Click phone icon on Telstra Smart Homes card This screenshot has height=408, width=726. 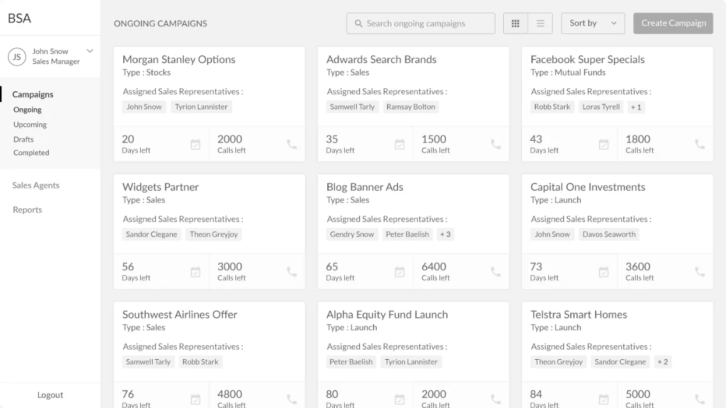coord(700,399)
